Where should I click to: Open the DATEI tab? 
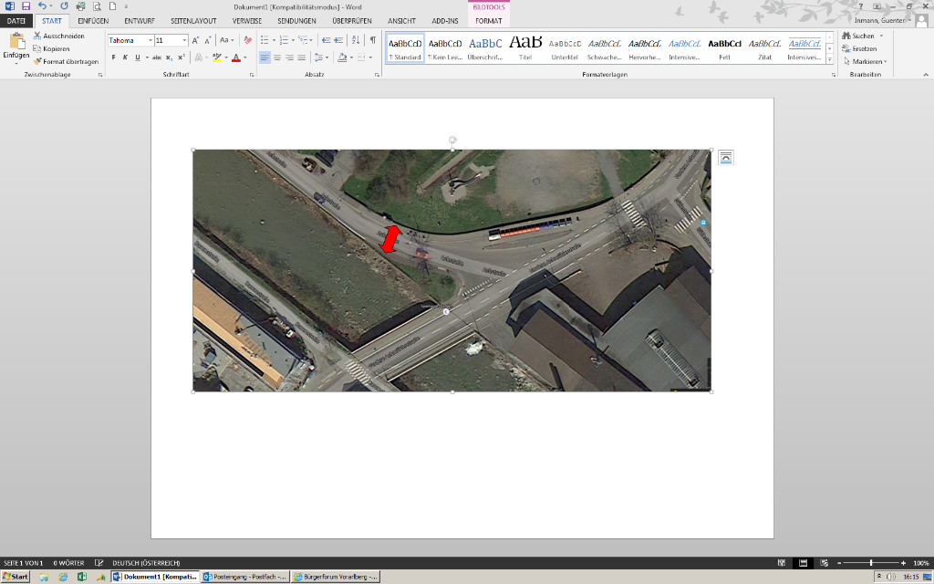[16, 21]
